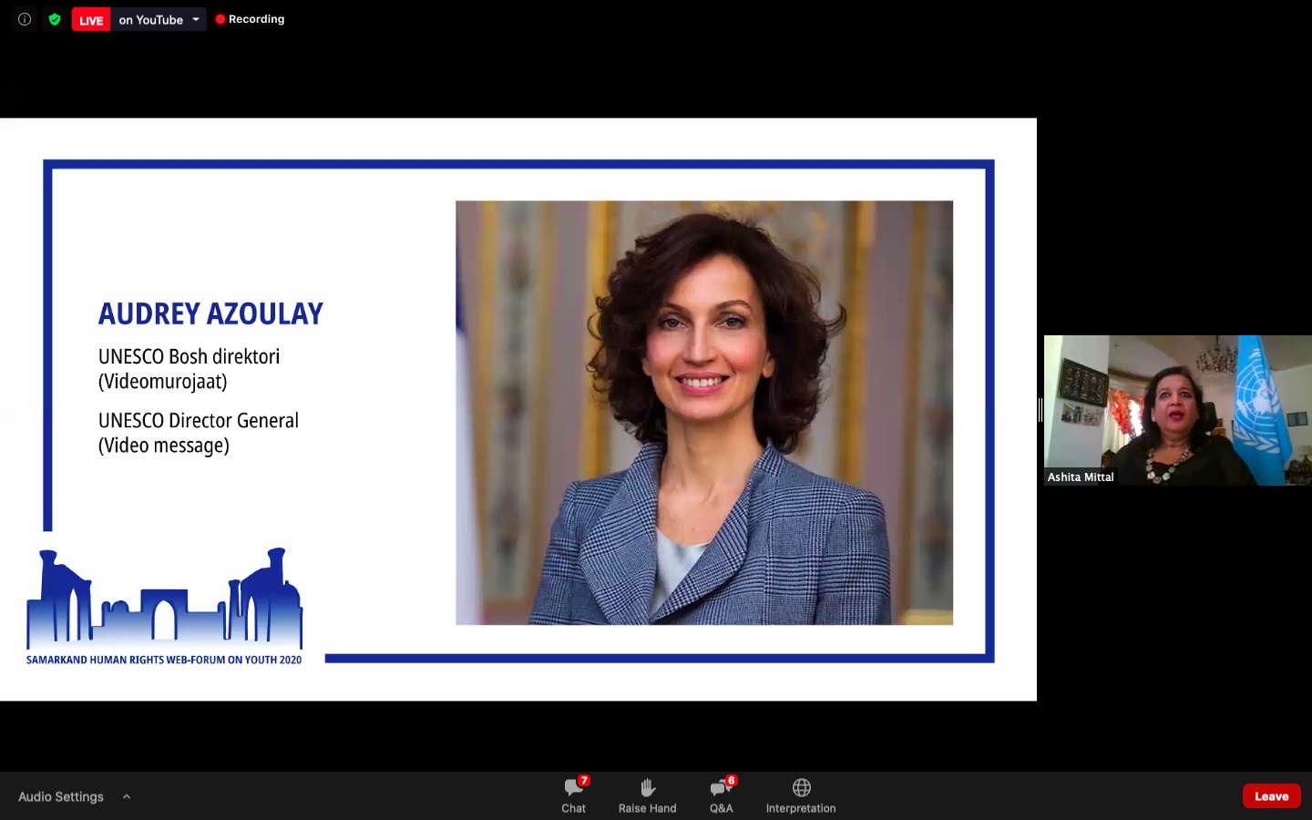Open the meeting information icon

(25, 19)
